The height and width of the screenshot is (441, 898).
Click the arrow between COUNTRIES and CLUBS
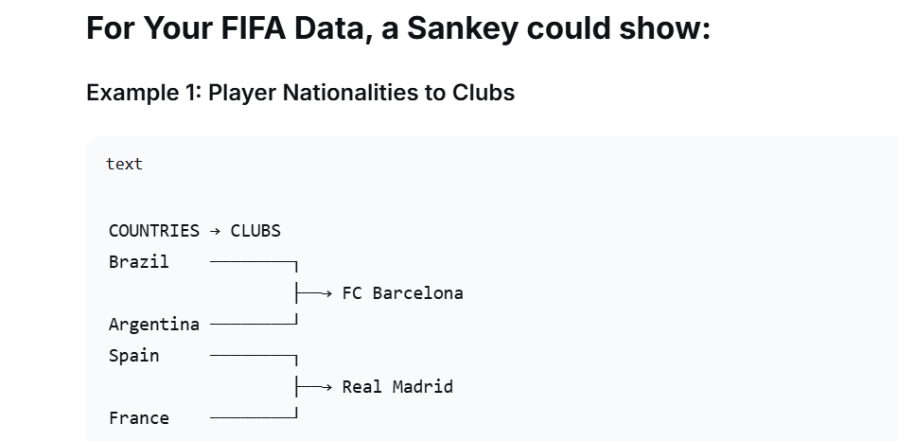pyautogui.click(x=216, y=231)
